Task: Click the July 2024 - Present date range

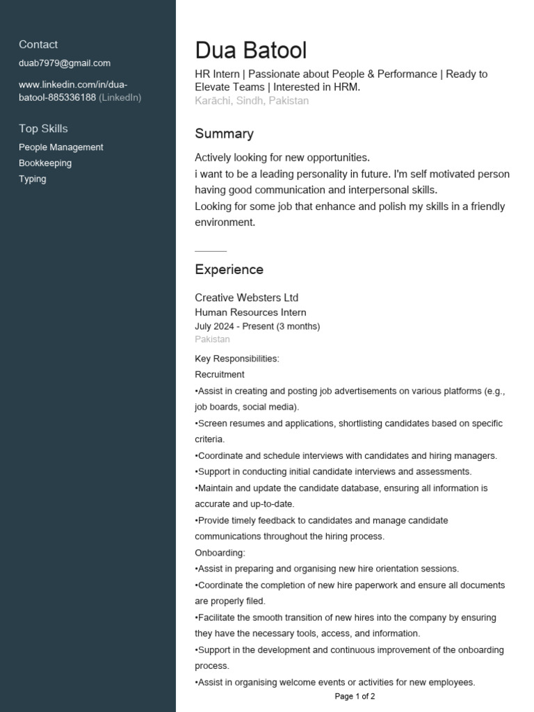Action: click(257, 326)
